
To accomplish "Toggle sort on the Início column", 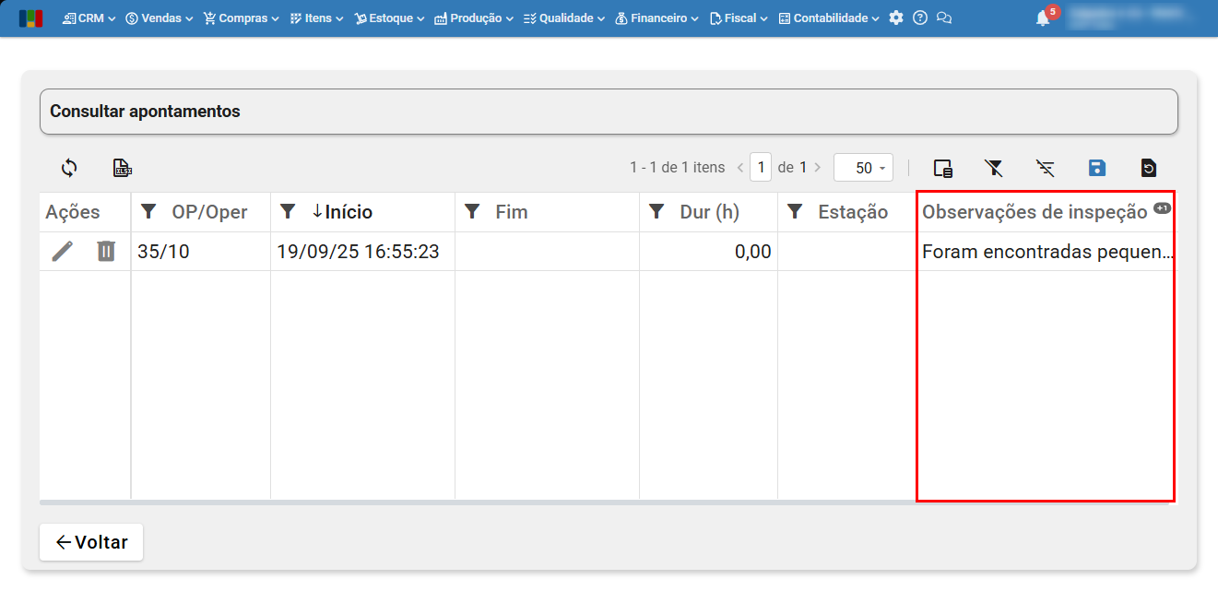I will [349, 212].
